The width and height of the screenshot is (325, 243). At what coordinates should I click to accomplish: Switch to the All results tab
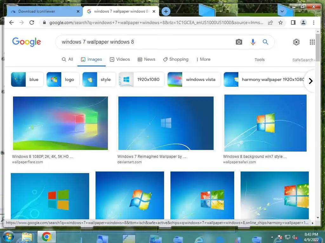tap(68, 59)
